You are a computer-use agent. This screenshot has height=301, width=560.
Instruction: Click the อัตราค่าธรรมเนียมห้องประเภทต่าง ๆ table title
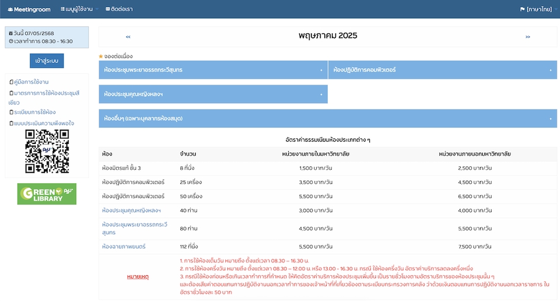click(x=328, y=139)
